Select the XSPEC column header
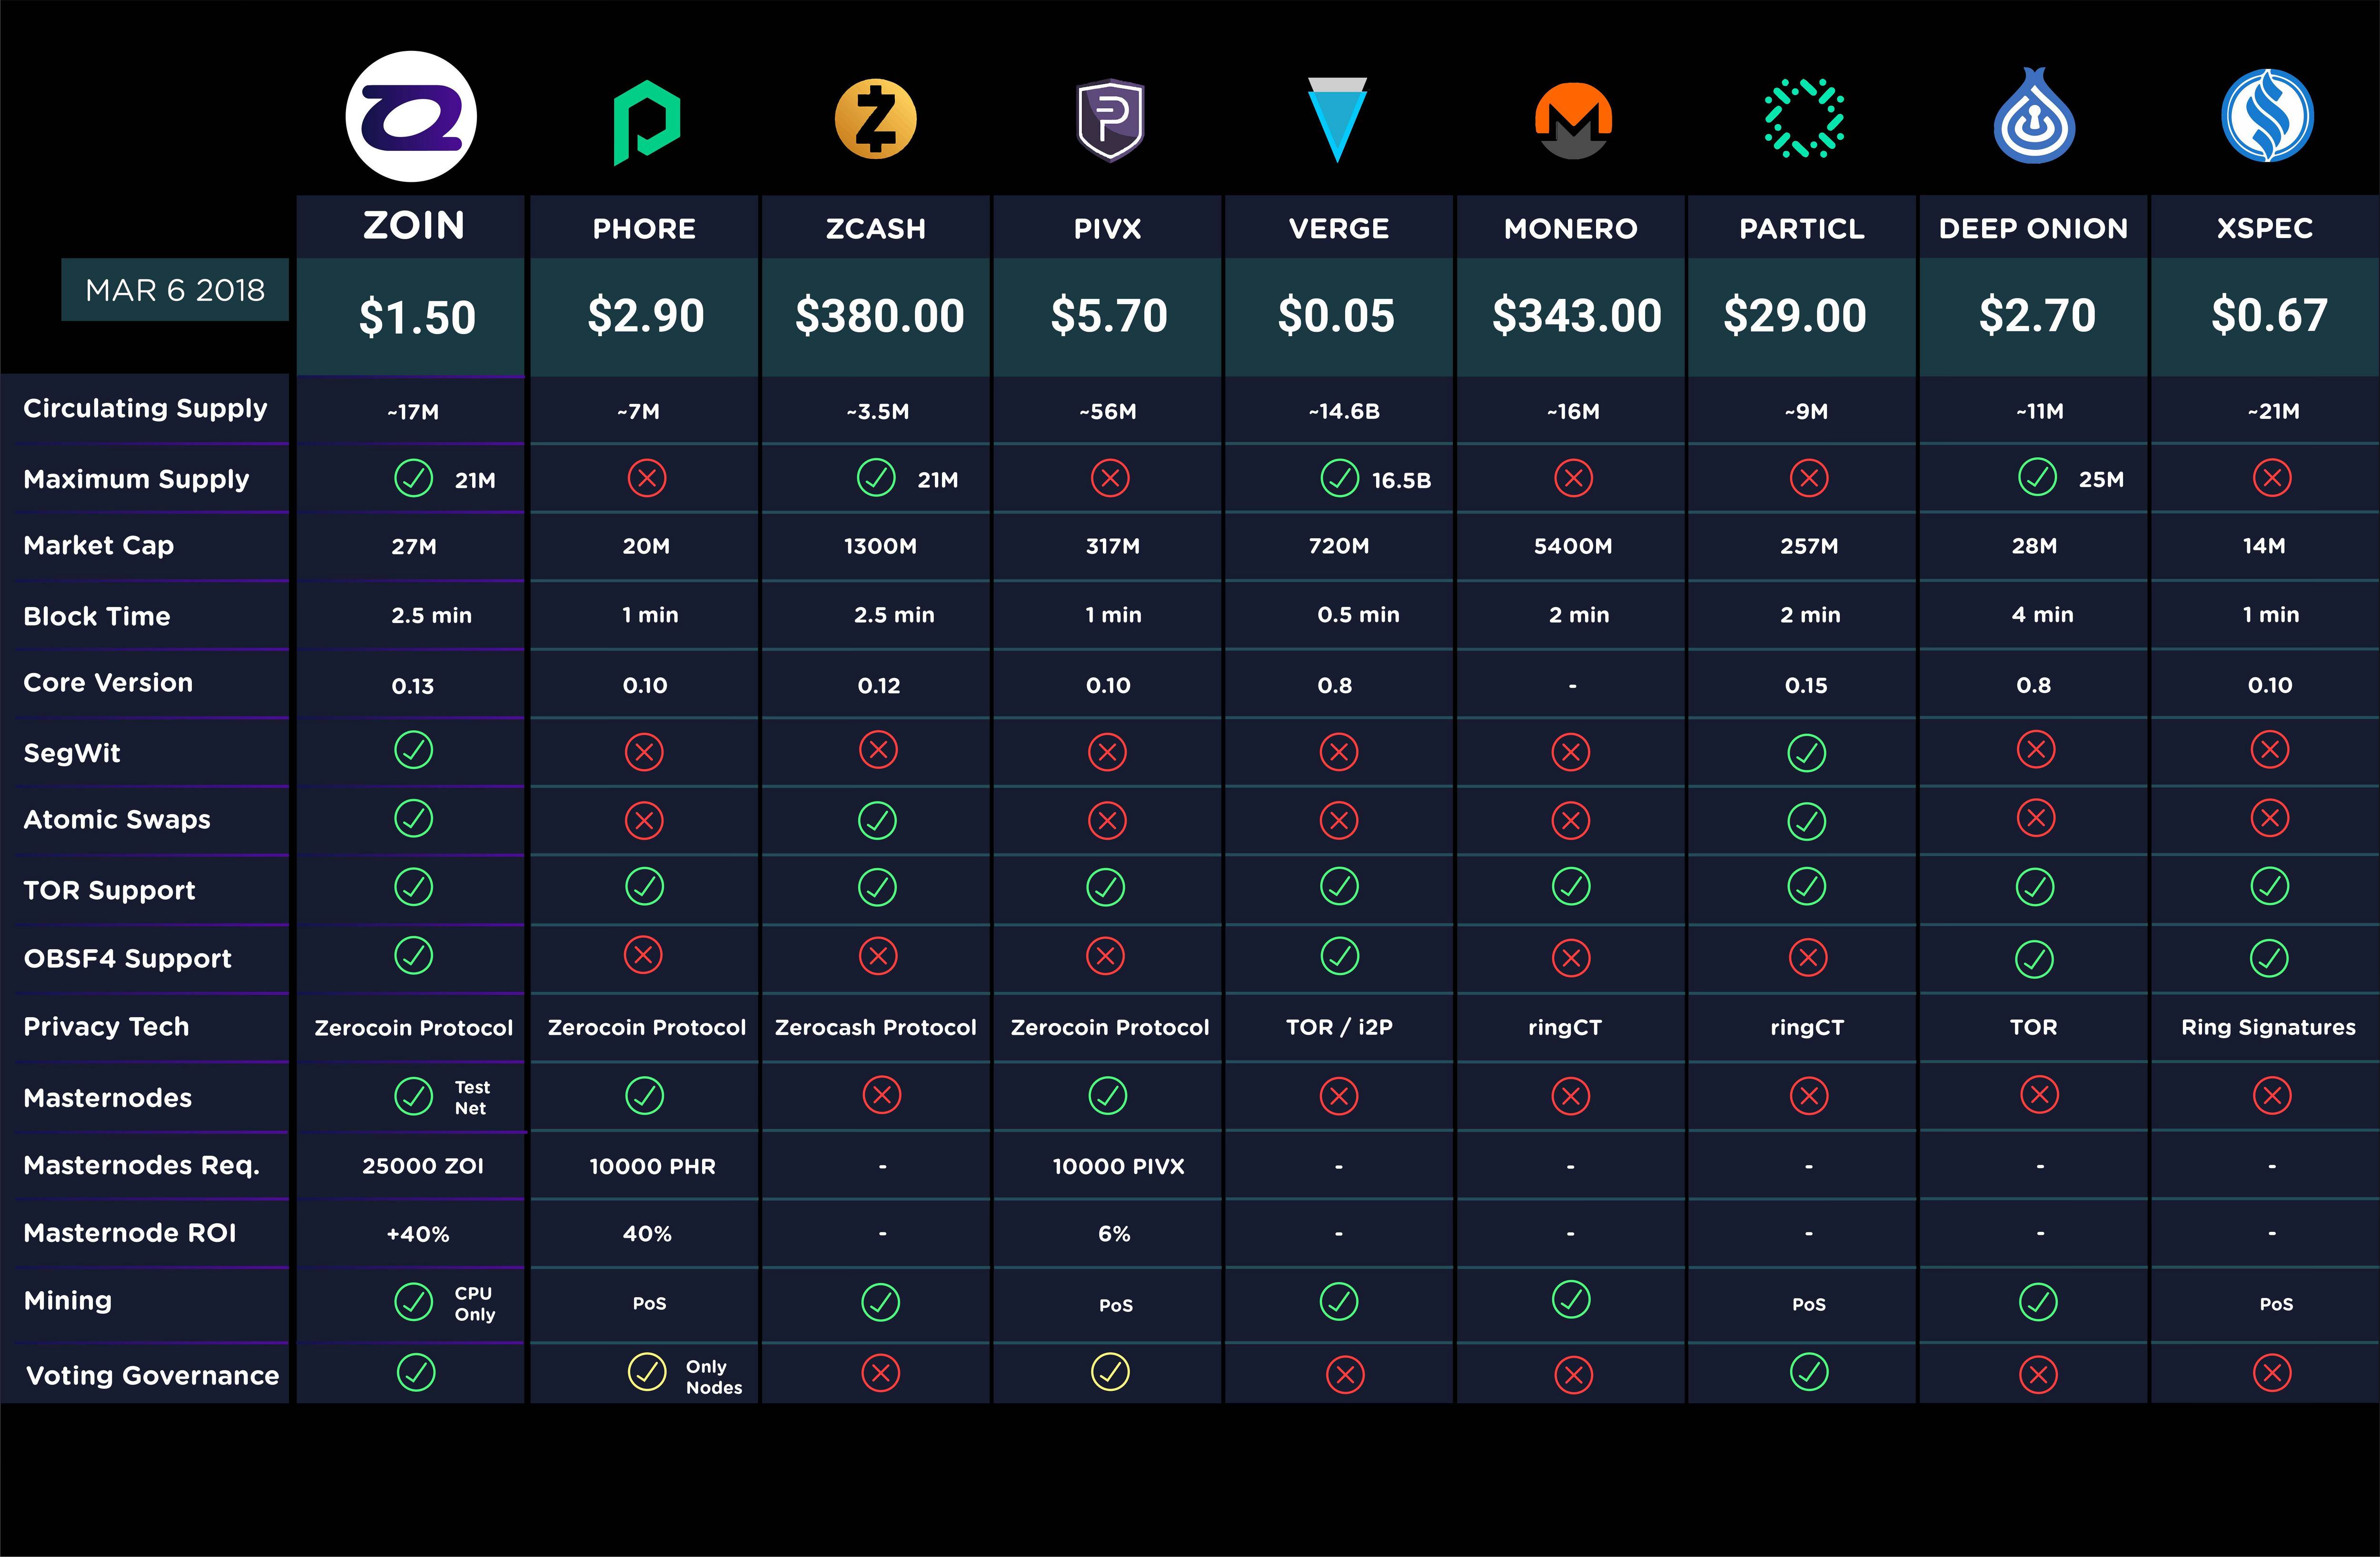This screenshot has height=1557, width=2380. click(x=2264, y=229)
